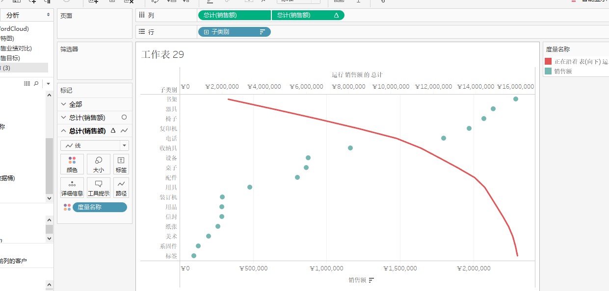The image size is (609, 291).
Task: Click the scroll up arrow of measures list
Action: pos(49,219)
